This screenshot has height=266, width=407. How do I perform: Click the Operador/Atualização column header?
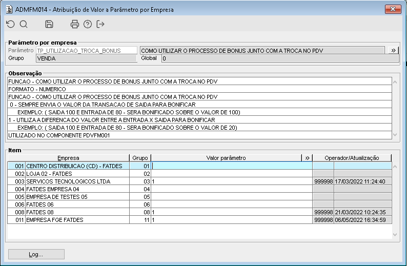coord(352,158)
